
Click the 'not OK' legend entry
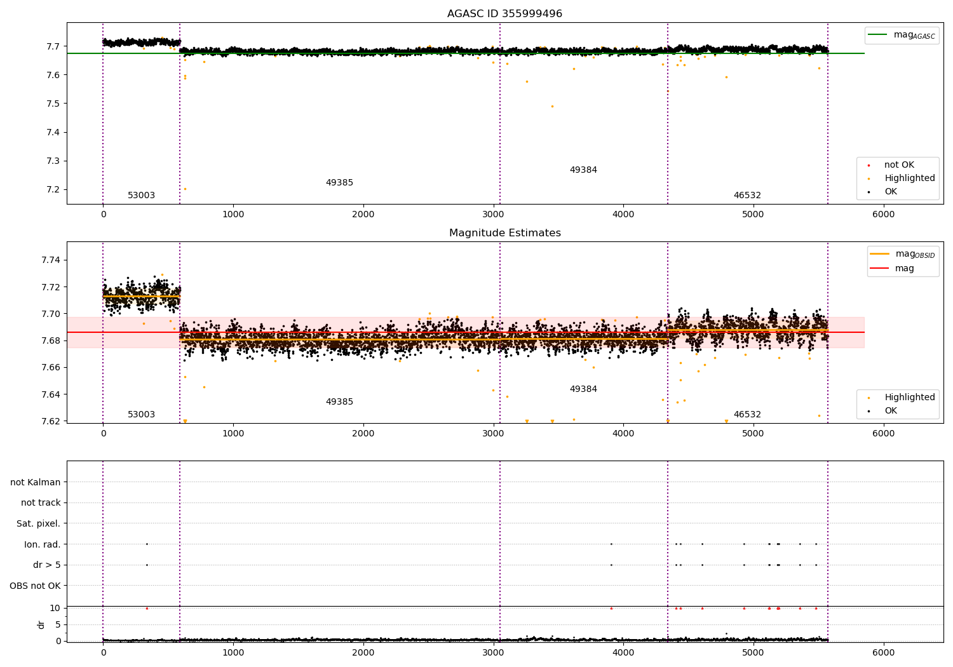click(x=899, y=165)
